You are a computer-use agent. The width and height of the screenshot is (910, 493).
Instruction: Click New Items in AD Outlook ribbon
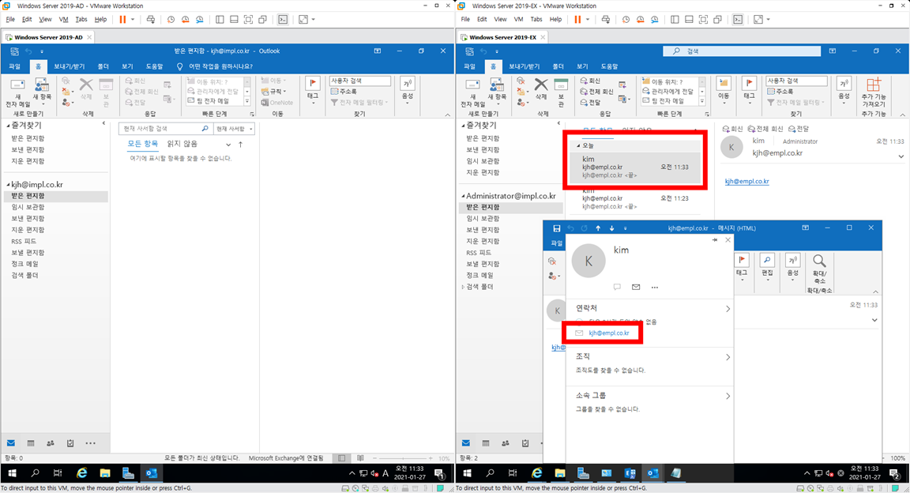click(x=42, y=92)
